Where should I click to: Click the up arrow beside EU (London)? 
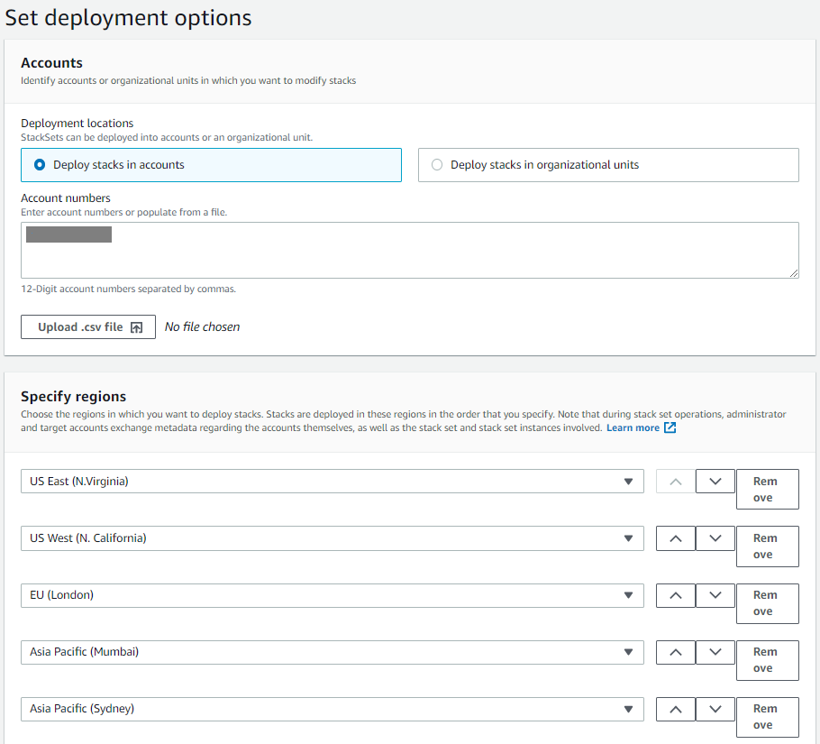675,594
